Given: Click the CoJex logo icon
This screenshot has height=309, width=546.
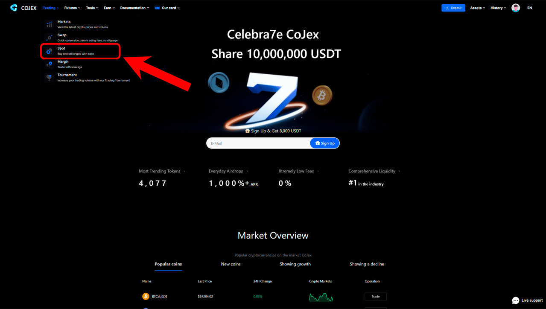Looking at the screenshot, I should point(14,8).
